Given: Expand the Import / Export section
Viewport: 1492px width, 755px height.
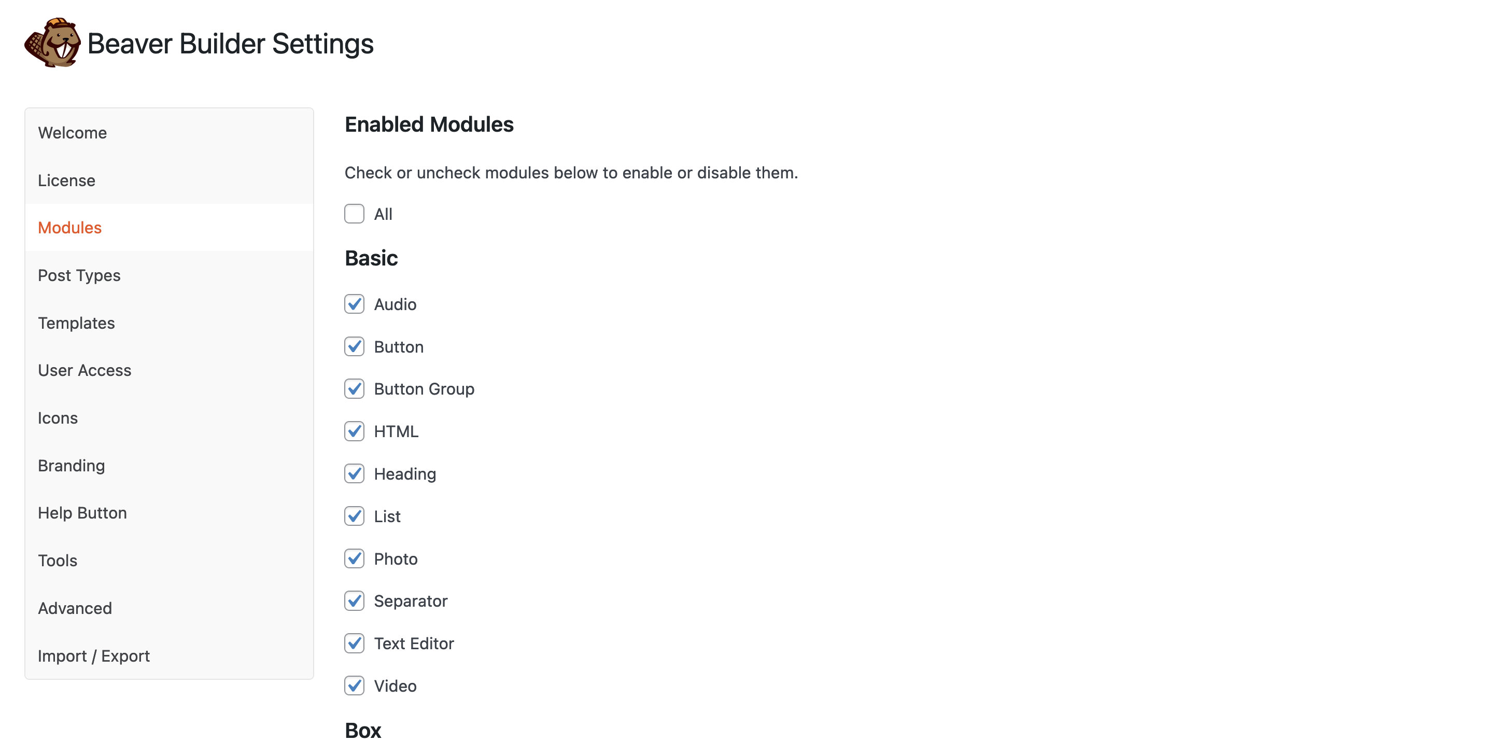Looking at the screenshot, I should (93, 656).
